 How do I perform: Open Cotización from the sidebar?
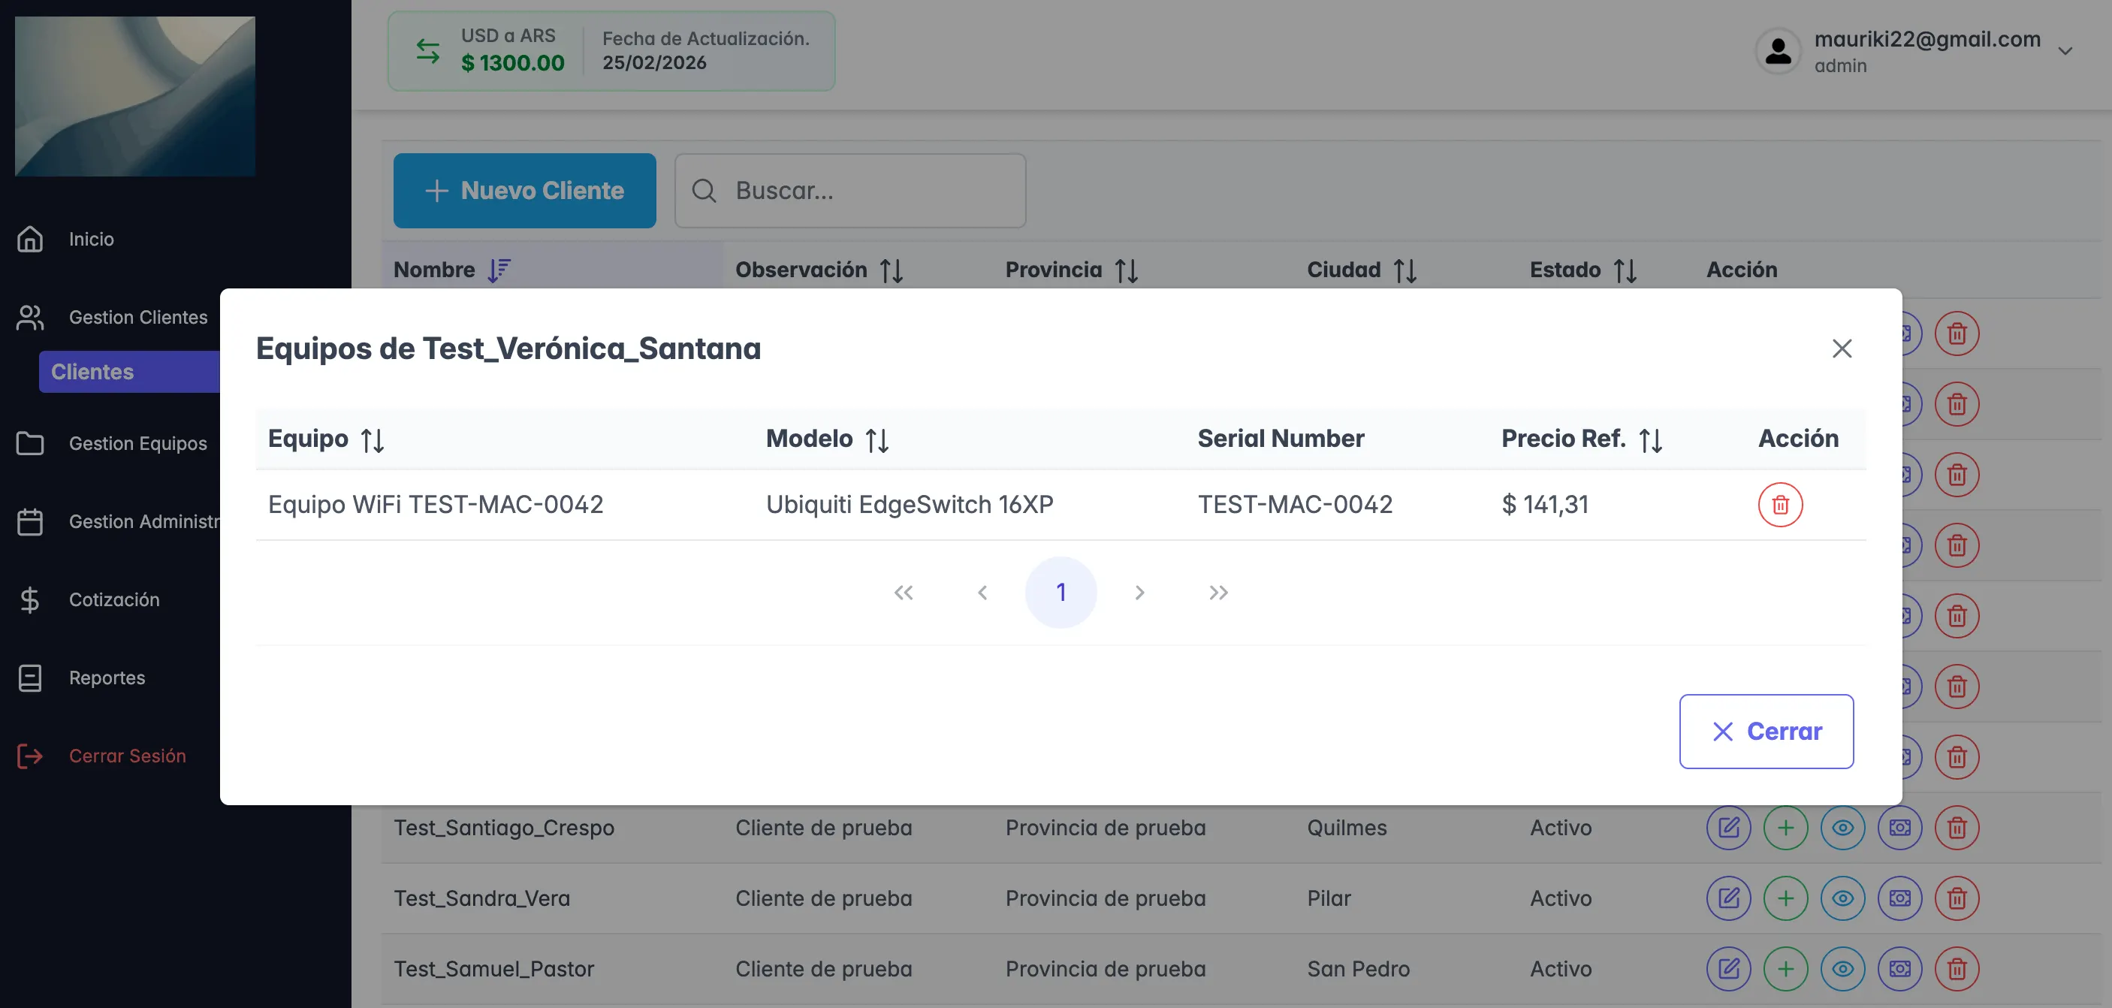(x=114, y=599)
